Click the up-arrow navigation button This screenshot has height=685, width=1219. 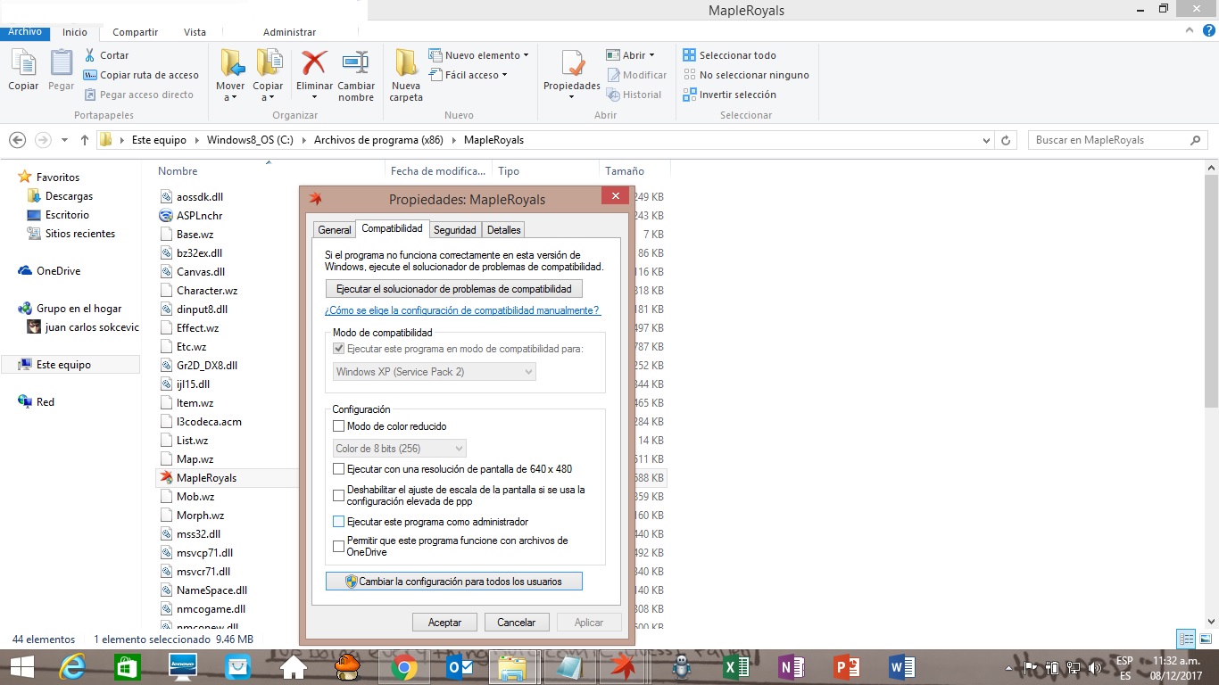(85, 140)
